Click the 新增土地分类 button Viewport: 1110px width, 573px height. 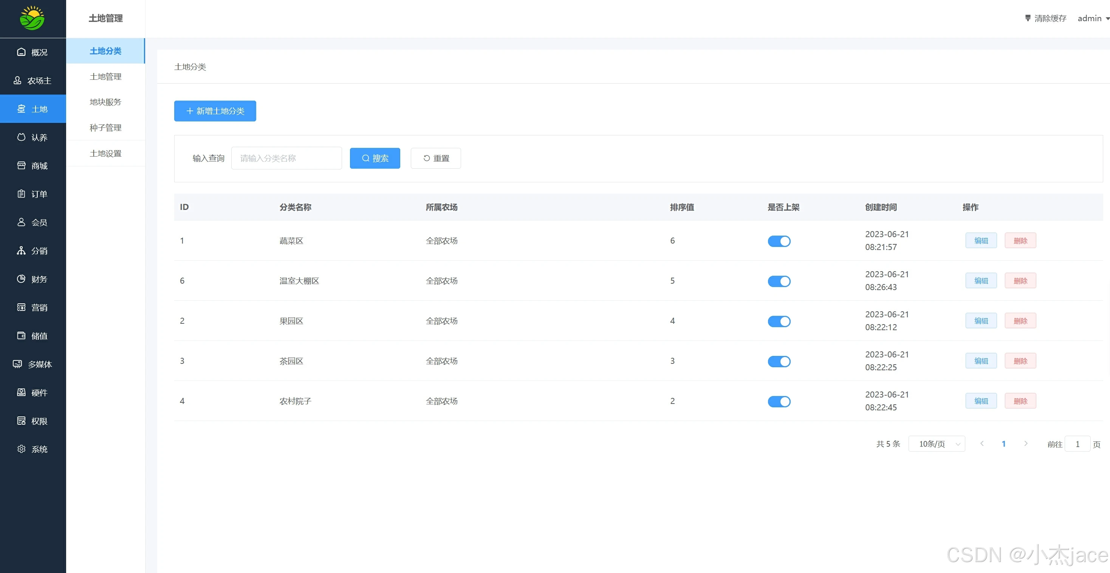(x=215, y=111)
